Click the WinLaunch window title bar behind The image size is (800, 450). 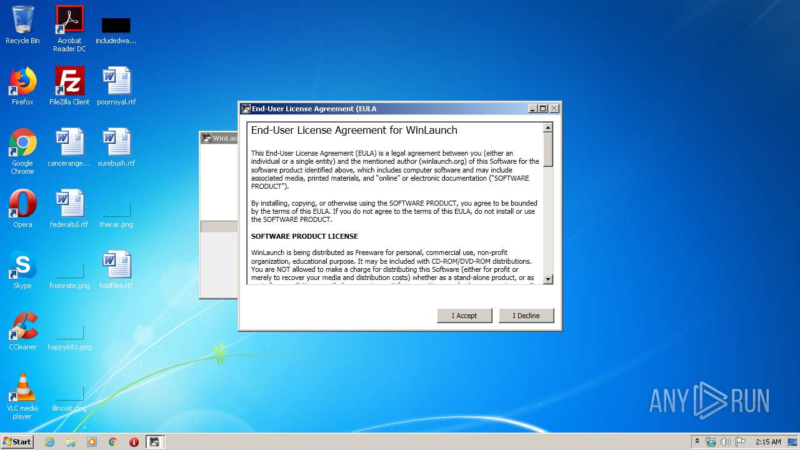(219, 138)
